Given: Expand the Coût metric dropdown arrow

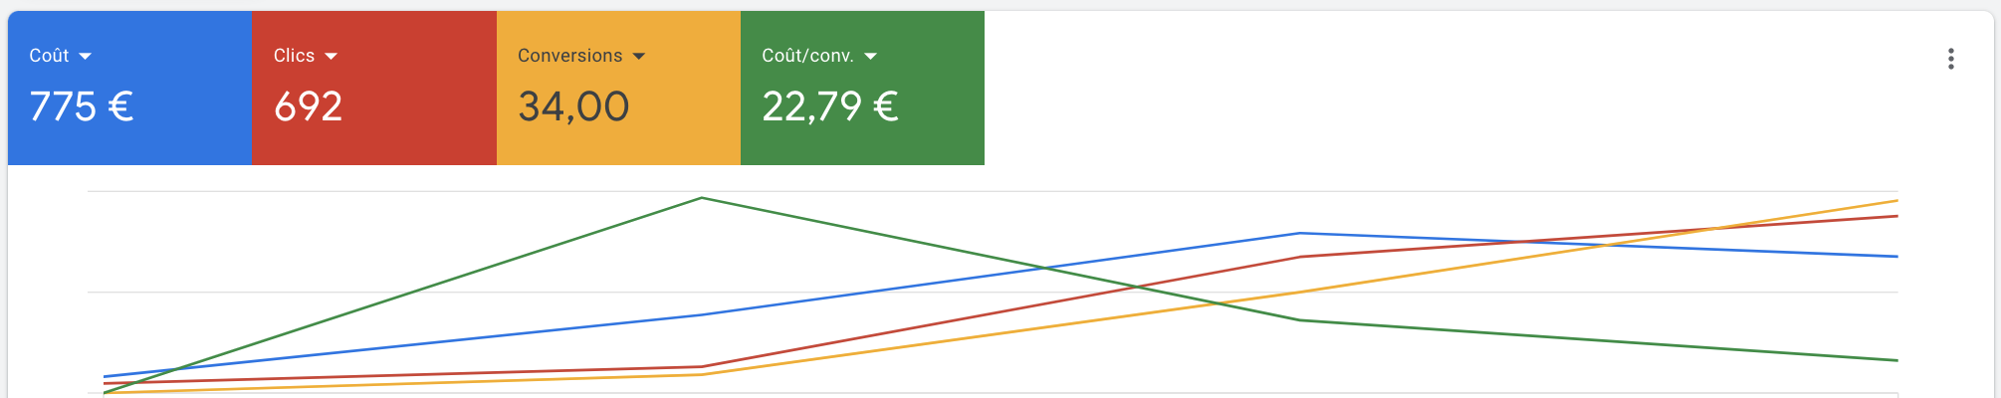Looking at the screenshot, I should (x=85, y=57).
